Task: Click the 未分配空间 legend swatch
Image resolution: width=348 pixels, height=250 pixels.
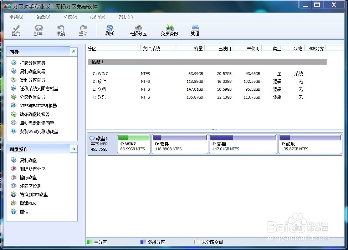Action: pos(197,242)
